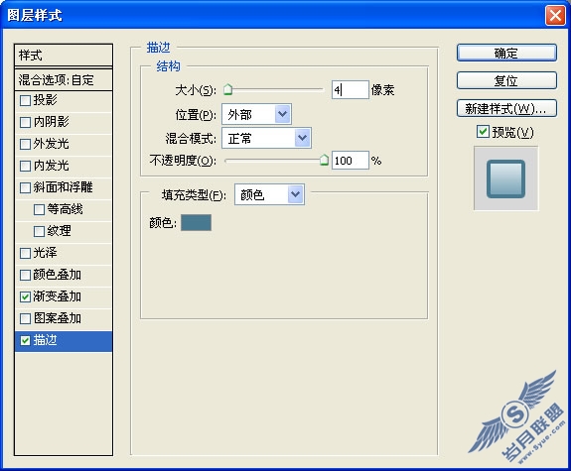Select 混合选项:自定 in the styles list
This screenshot has height=471, width=571.
pyautogui.click(x=64, y=79)
